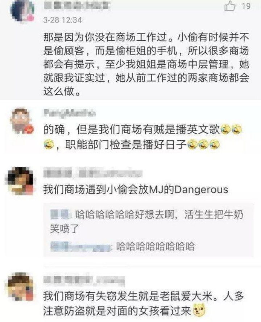Open avatar of the 播英文歌 commenter
261x322 pixels.
(22, 120)
